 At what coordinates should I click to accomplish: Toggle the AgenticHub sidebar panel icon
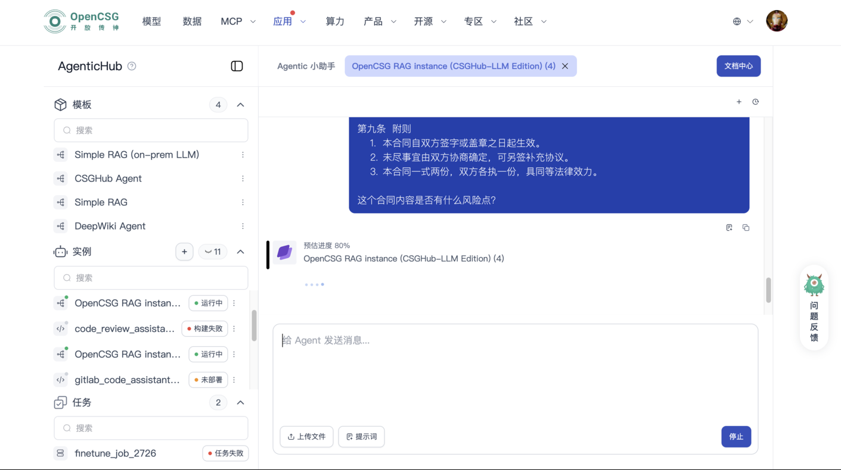click(237, 66)
